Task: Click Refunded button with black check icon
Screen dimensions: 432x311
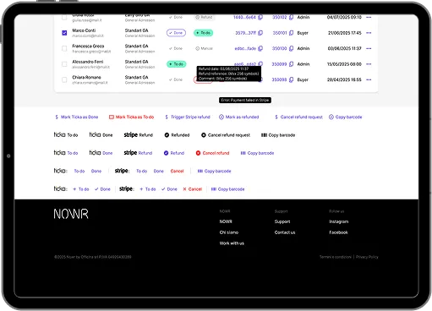Action: tap(177, 135)
